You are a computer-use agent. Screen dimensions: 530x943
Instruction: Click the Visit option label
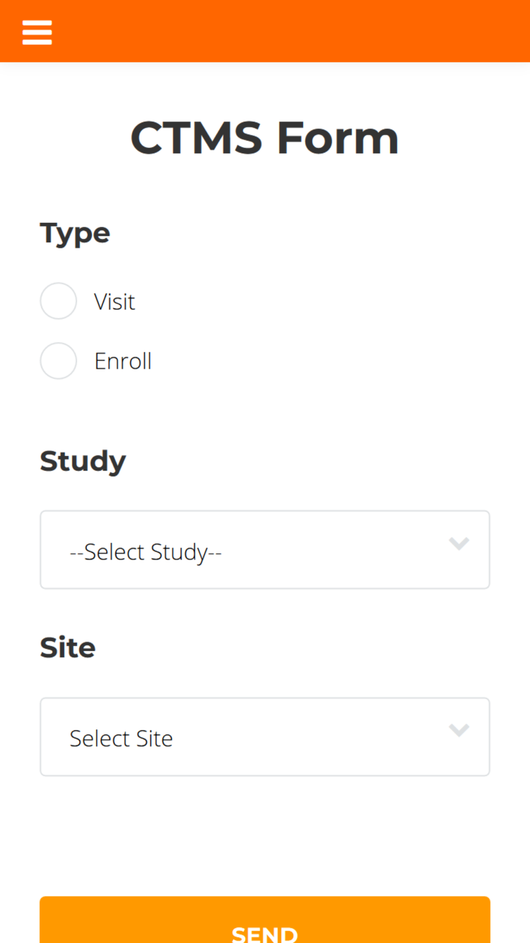point(114,302)
